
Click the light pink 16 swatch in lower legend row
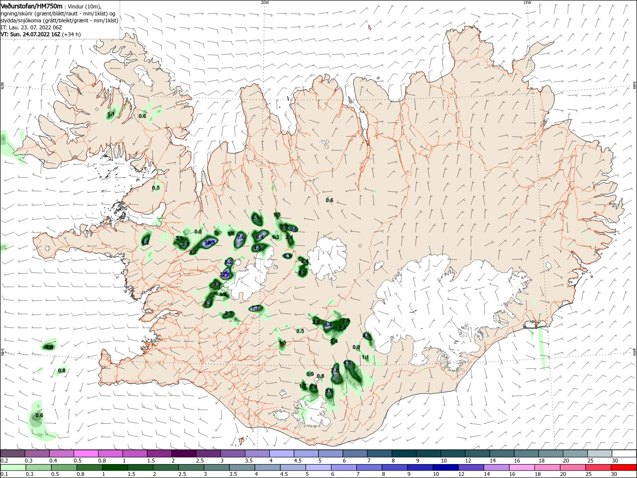click(x=522, y=468)
